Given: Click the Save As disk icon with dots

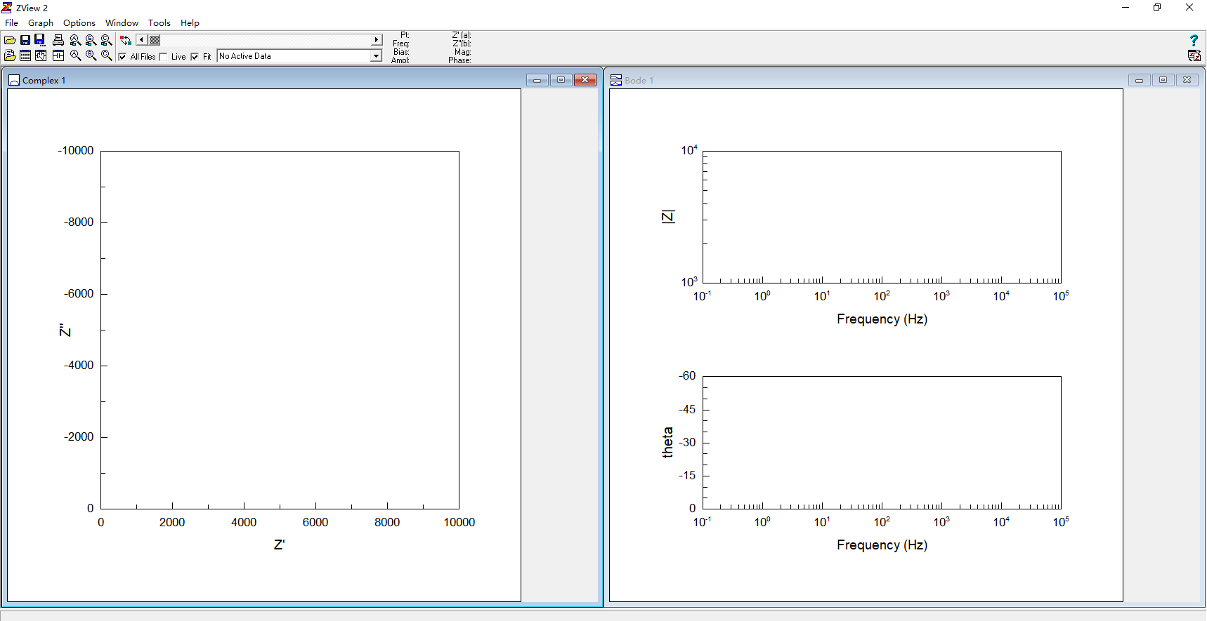Looking at the screenshot, I should coord(41,40).
